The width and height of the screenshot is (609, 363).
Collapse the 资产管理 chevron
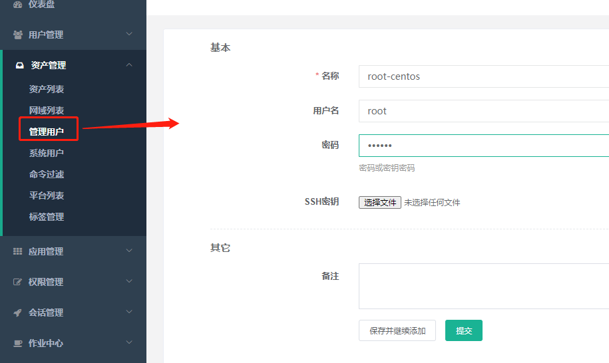click(129, 64)
